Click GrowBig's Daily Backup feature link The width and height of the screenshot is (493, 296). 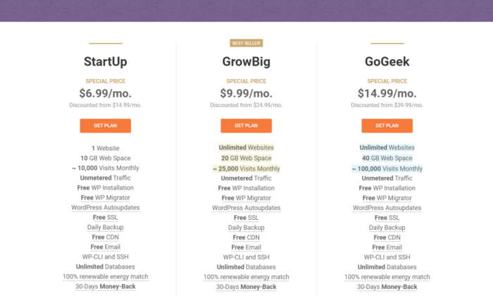click(246, 228)
